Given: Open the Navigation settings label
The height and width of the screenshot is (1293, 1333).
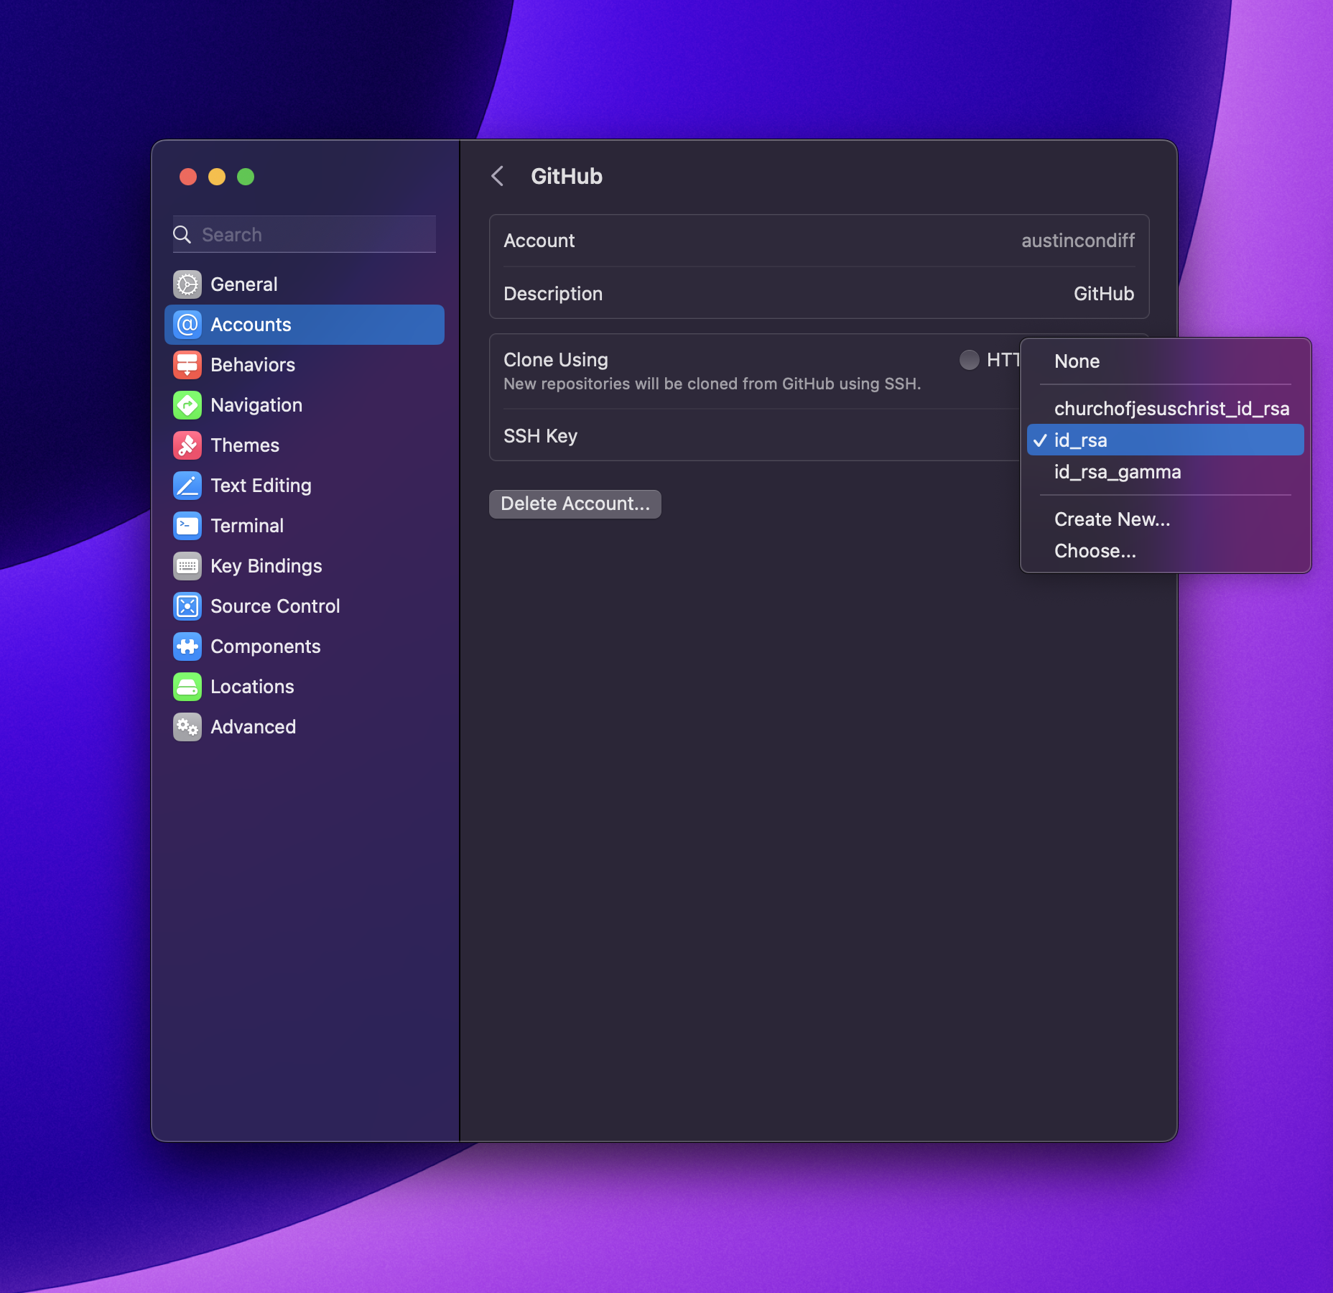Looking at the screenshot, I should pyautogui.click(x=256, y=405).
